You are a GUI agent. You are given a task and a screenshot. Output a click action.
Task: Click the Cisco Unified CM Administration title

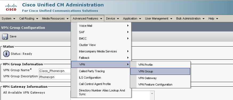click(x=63, y=5)
